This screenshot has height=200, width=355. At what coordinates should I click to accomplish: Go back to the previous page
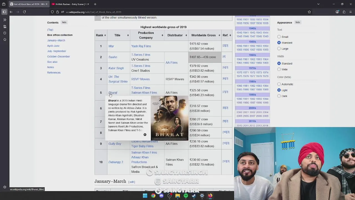pyautogui.click(x=11, y=12)
